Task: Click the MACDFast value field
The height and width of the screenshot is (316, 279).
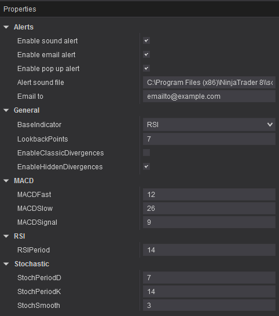Action: pyautogui.click(x=209, y=195)
